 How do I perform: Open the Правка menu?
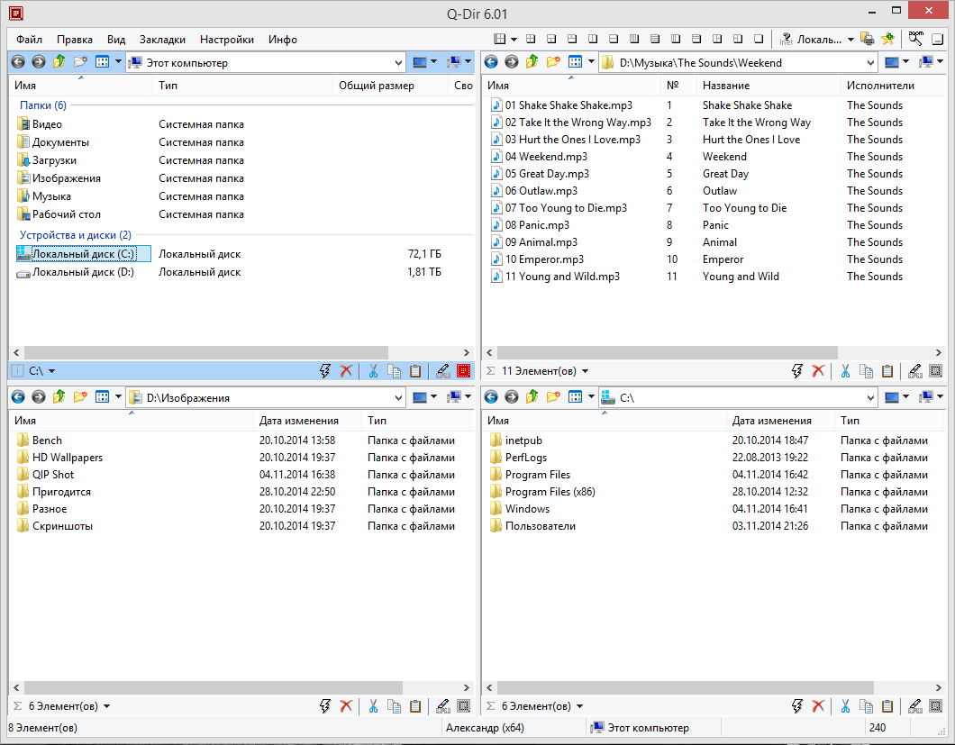[x=75, y=39]
